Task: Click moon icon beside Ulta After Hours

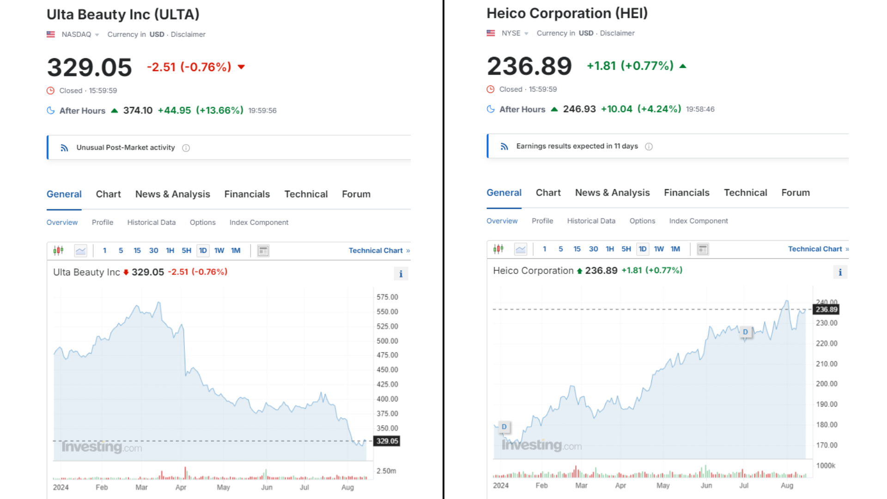Action: [51, 110]
